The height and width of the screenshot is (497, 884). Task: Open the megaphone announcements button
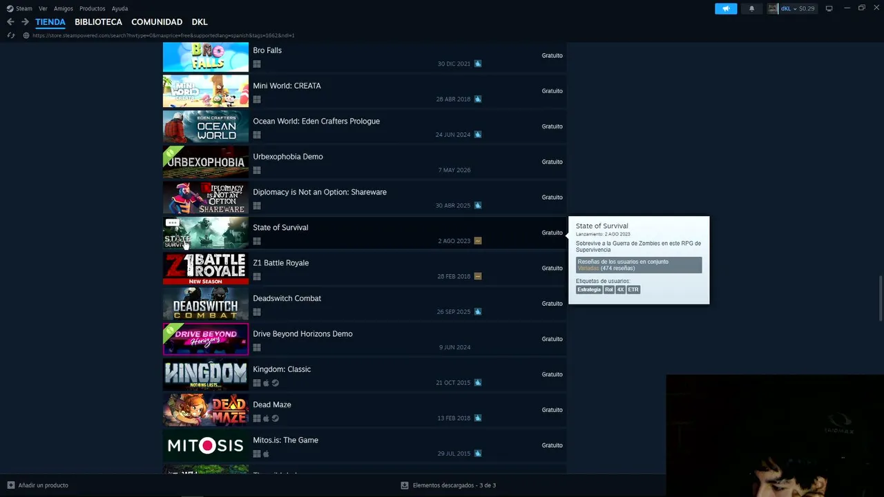coord(726,8)
